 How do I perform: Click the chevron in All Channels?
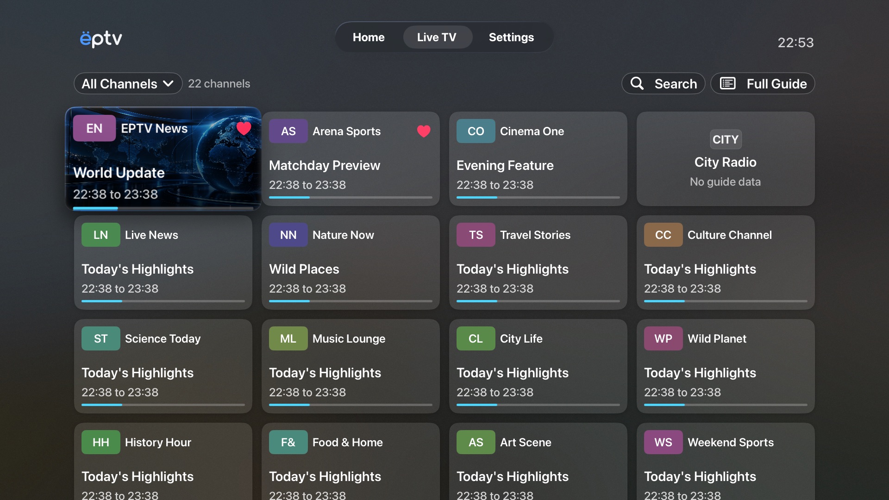pos(169,84)
